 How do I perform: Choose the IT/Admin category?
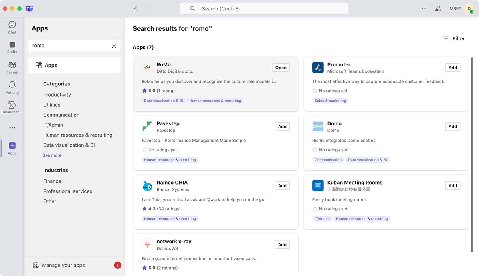pyautogui.click(x=53, y=125)
